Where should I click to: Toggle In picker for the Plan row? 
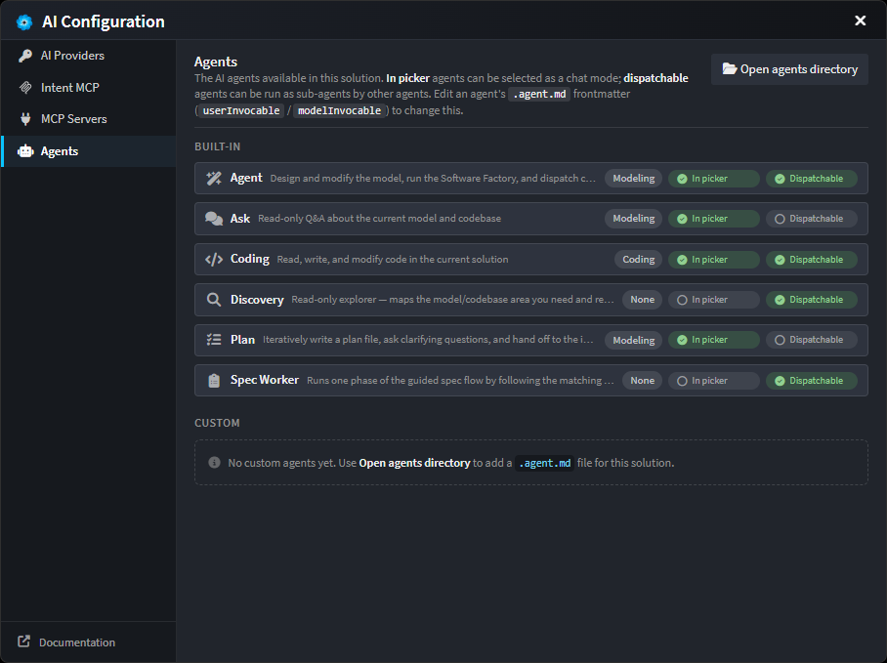pos(714,340)
